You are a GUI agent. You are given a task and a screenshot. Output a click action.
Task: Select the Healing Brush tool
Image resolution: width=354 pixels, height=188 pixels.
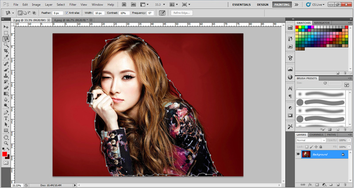pos(6,64)
